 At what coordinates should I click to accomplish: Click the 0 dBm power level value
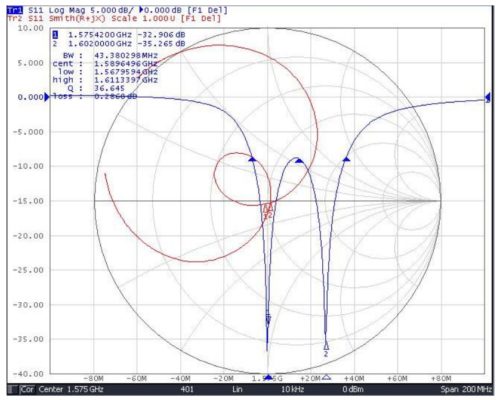[353, 389]
